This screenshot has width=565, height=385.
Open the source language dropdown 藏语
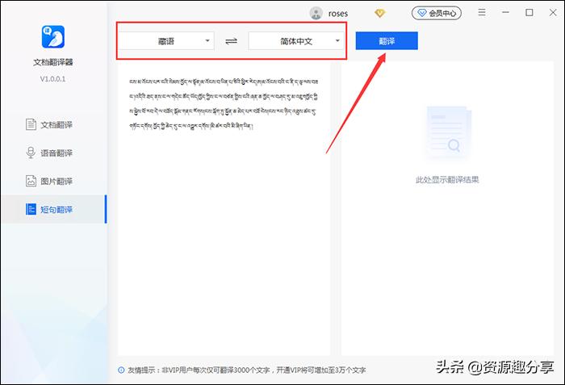click(166, 41)
